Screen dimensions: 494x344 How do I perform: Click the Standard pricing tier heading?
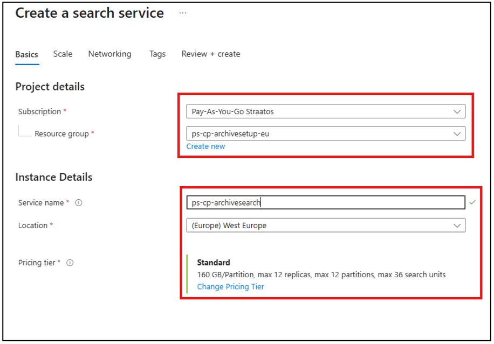(214, 263)
